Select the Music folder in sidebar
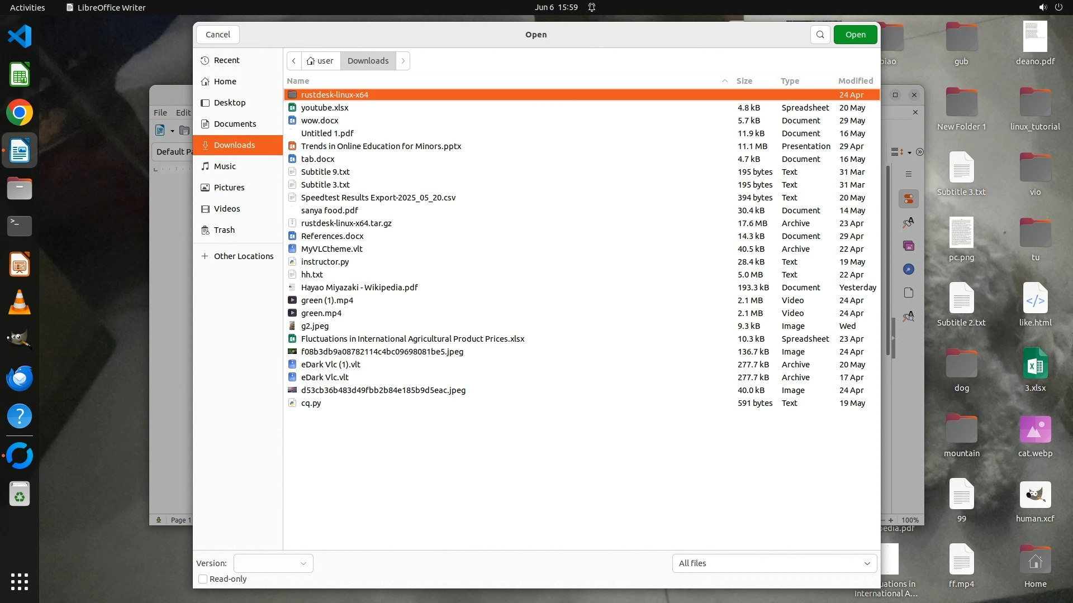The width and height of the screenshot is (1073, 603). coord(225,166)
